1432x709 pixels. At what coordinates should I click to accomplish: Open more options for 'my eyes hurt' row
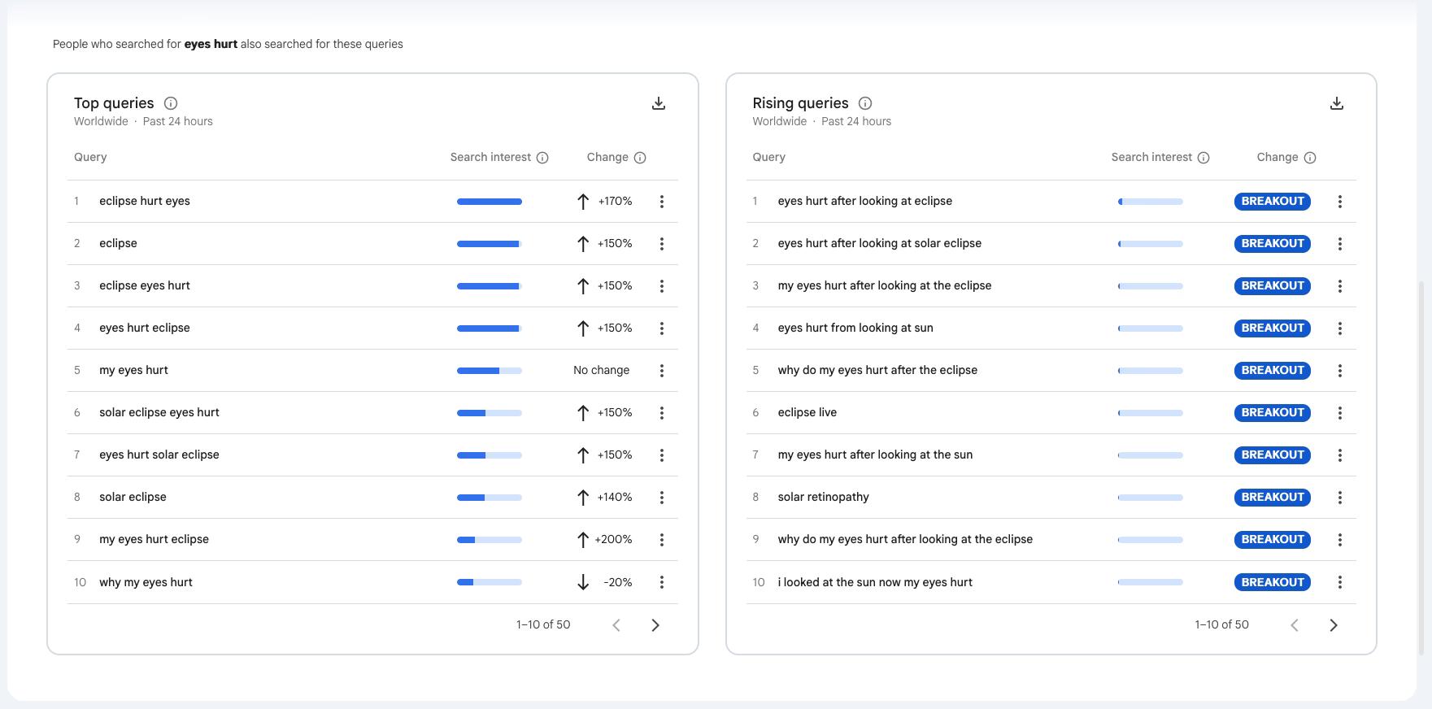pyautogui.click(x=662, y=371)
